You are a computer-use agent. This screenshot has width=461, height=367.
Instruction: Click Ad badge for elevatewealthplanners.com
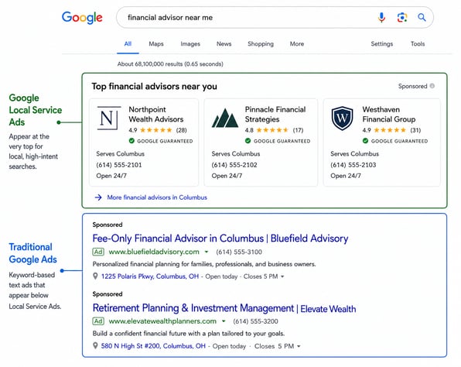(x=98, y=321)
